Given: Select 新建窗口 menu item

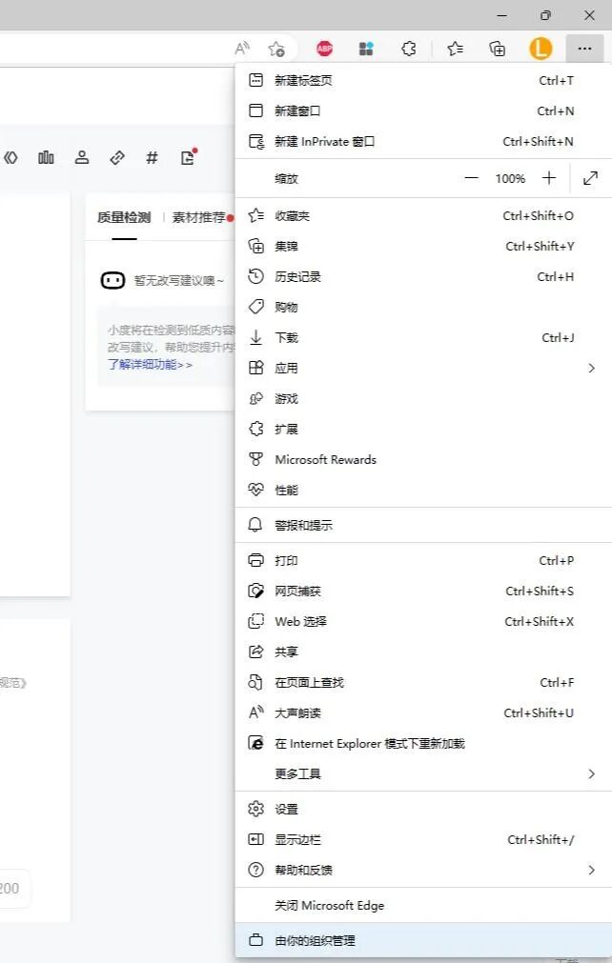Looking at the screenshot, I should pyautogui.click(x=423, y=111).
